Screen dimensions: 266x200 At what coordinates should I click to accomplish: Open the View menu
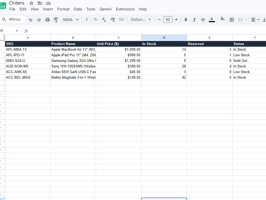(x=35, y=9)
